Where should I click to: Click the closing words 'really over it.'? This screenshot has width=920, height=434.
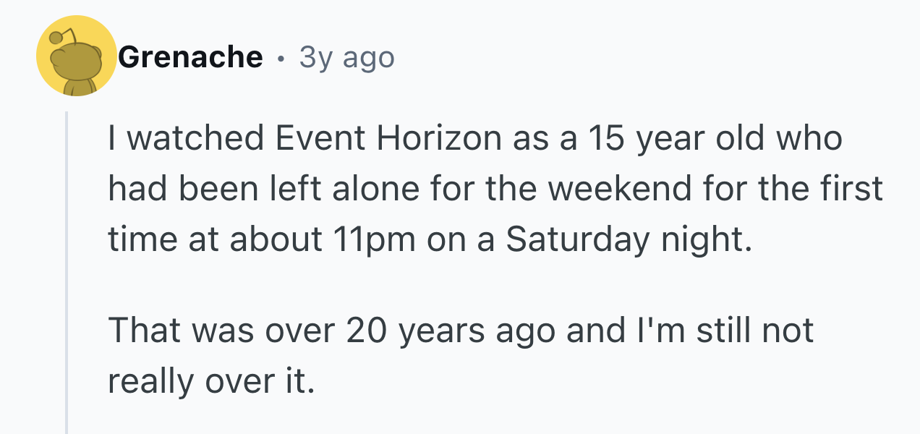[x=212, y=381]
